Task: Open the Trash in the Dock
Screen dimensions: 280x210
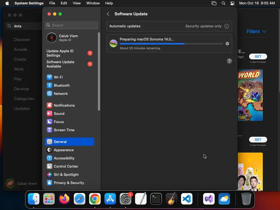Action: (x=246, y=199)
